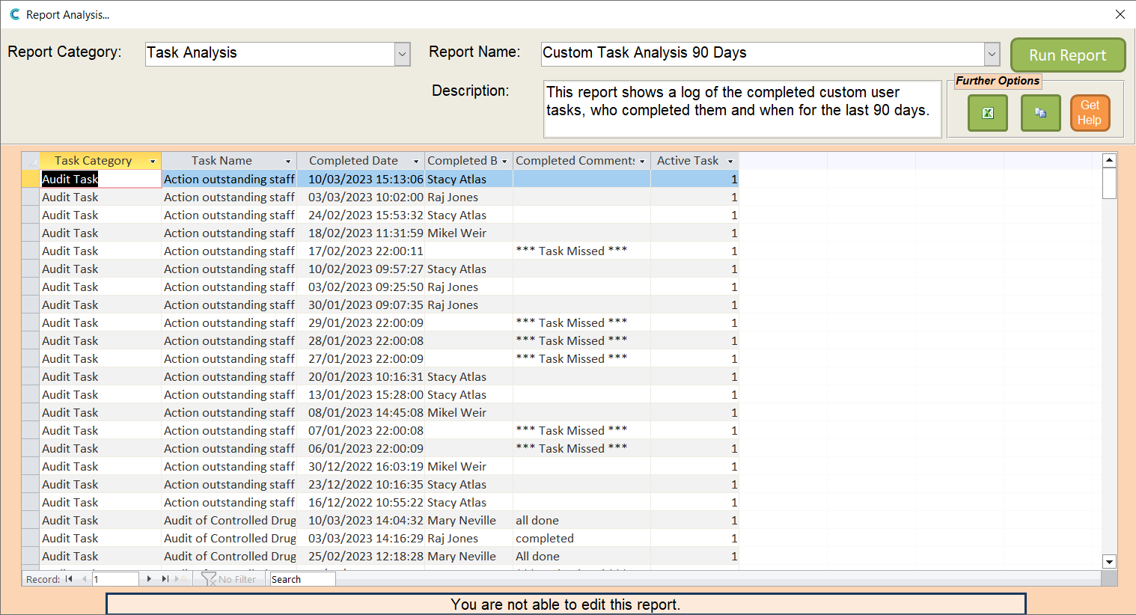Click the 'all done' comment cell
Screen dimensions: 1136x615
(581, 520)
